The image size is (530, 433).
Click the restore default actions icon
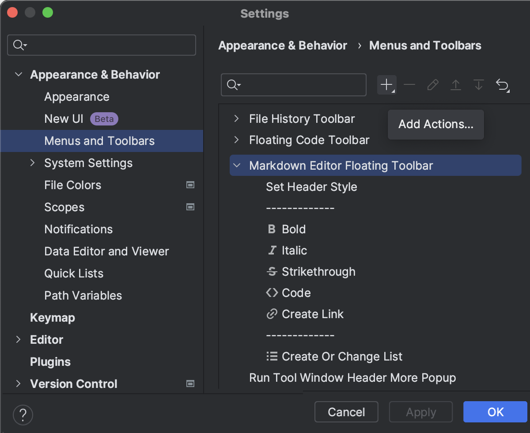503,85
